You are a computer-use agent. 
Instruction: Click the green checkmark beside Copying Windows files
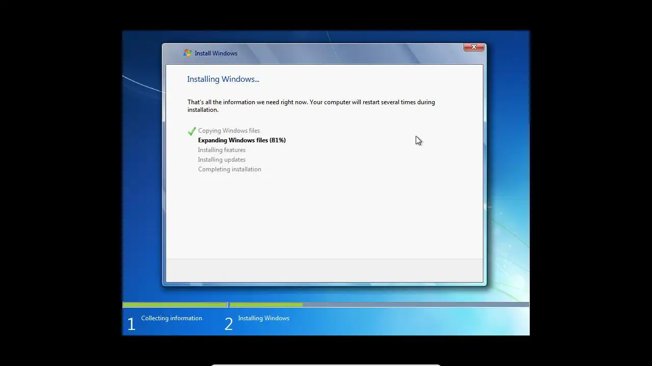(x=192, y=131)
